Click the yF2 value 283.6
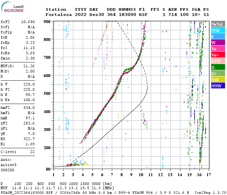This screenshot has height=195, width=227. click(x=29, y=123)
